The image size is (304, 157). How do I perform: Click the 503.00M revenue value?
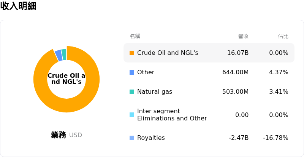tap(235, 92)
